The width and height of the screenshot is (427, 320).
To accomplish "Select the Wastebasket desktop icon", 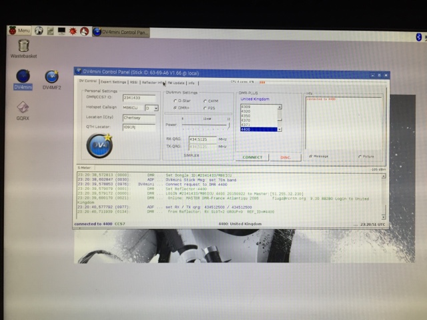I will pyautogui.click(x=24, y=49).
